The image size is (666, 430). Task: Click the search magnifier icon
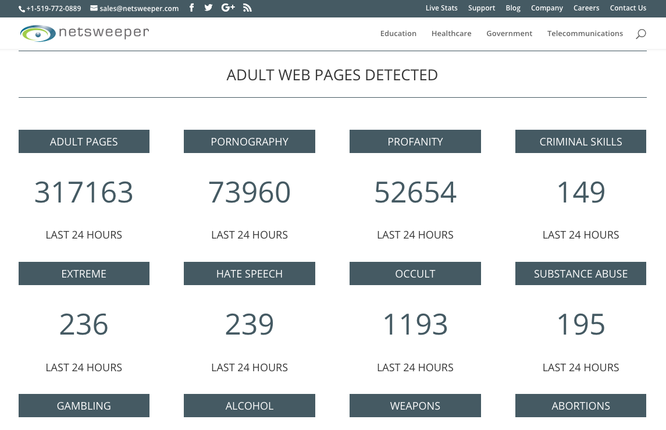tap(640, 34)
